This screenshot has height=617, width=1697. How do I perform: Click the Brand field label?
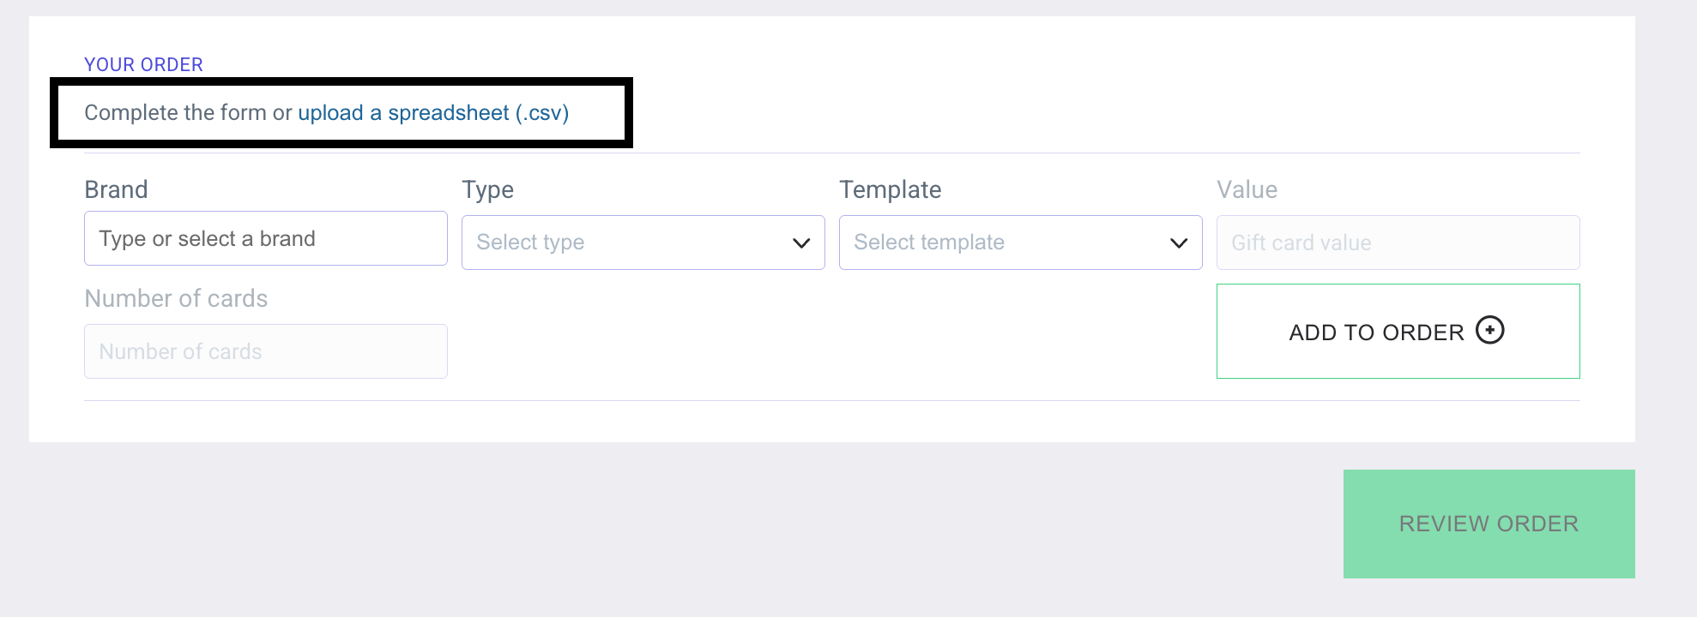tap(116, 189)
